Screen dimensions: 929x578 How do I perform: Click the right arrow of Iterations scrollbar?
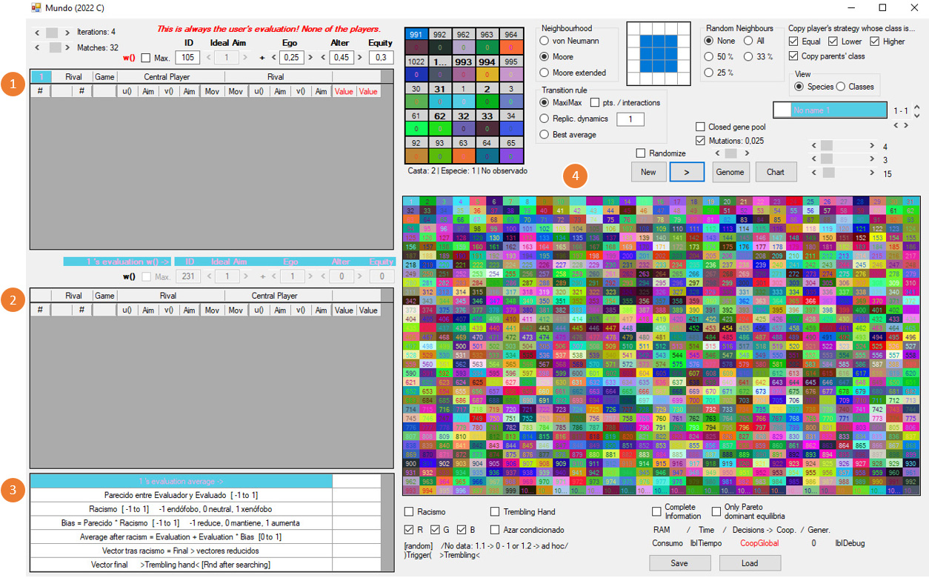tap(67, 33)
